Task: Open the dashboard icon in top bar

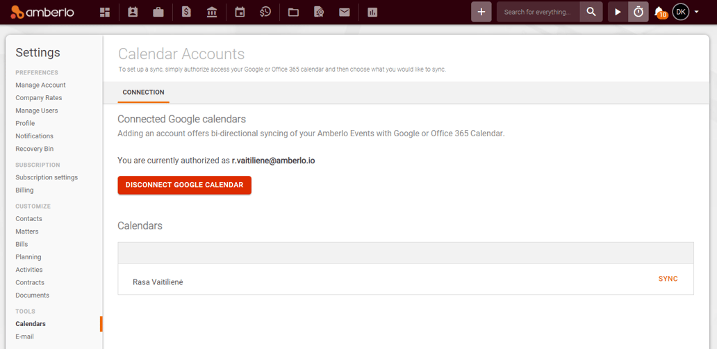Action: [x=105, y=13]
